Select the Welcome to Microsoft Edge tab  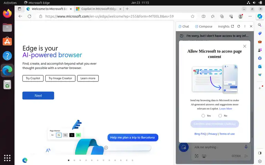(49, 9)
